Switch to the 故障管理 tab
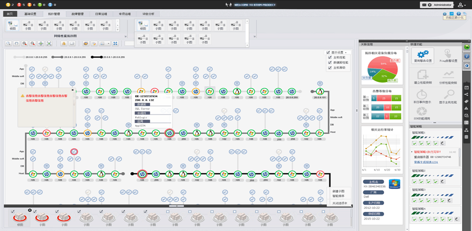This screenshot has height=231, width=472. [x=77, y=14]
